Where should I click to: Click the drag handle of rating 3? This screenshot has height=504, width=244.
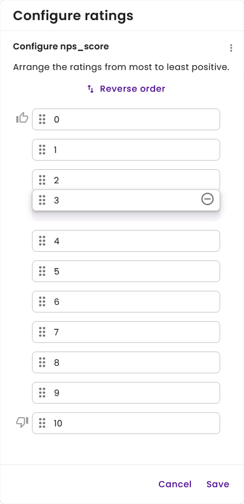tap(42, 200)
